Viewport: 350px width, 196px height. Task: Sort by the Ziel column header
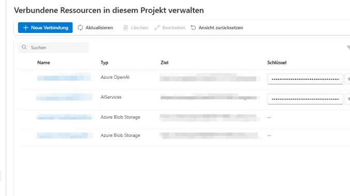(165, 63)
